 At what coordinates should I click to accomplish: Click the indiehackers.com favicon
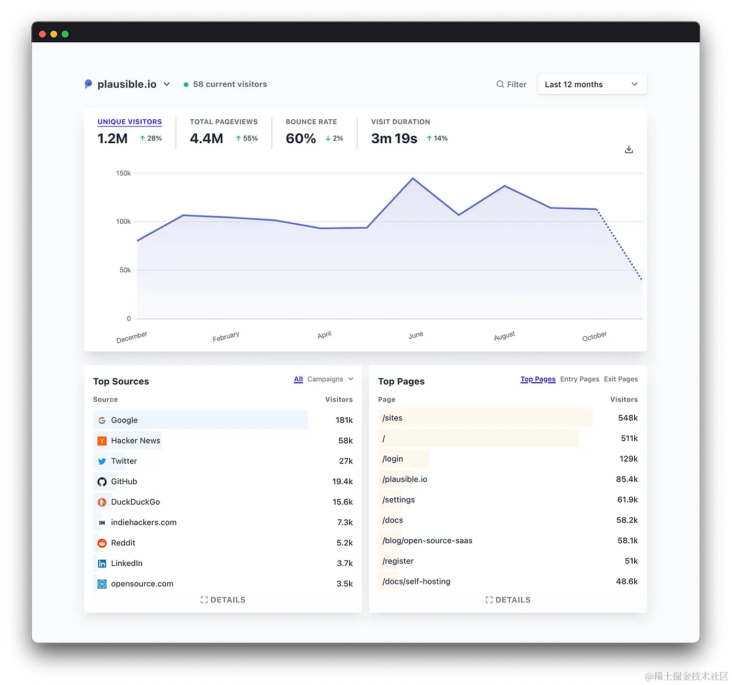(x=102, y=522)
